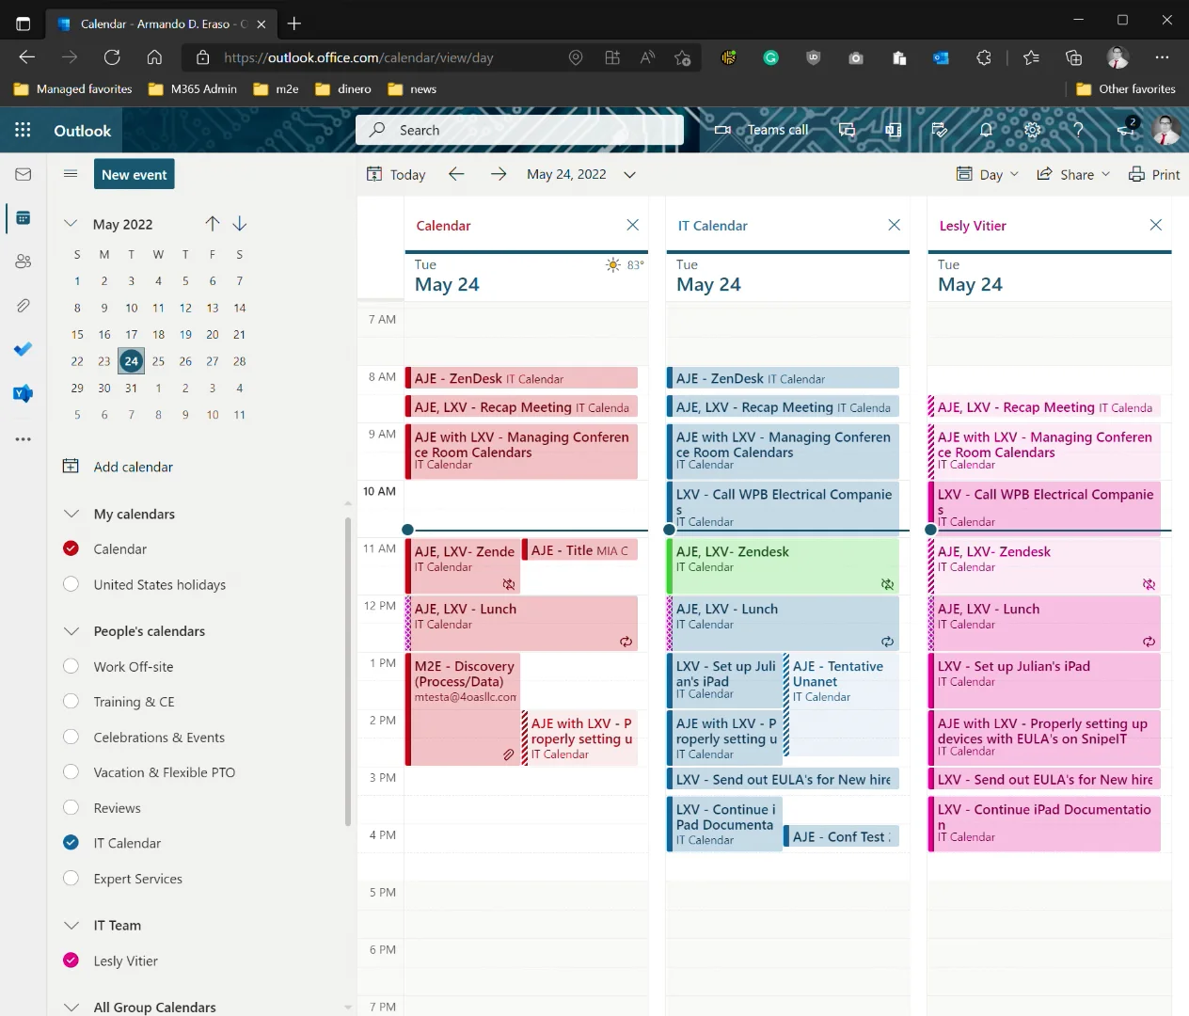This screenshot has height=1016, width=1189.
Task: Uncheck the IT Calendar checkbox
Action: (x=71, y=843)
